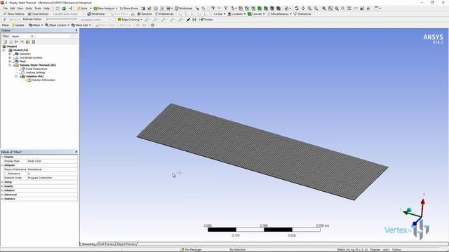Click the Show Elements icon beside Thicken
Screen dimensions: 449x252
click(x=194, y=20)
